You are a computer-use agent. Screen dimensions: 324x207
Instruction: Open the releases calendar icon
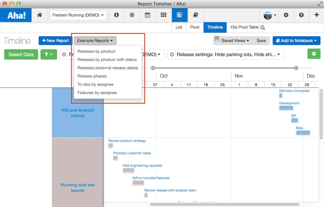coord(147,15)
